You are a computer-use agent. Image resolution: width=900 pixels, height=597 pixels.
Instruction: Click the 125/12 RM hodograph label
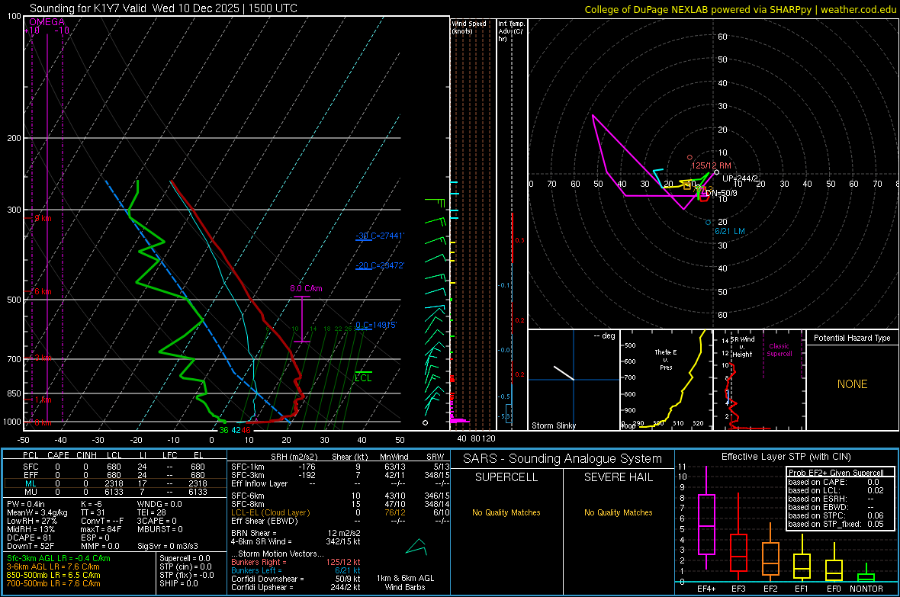click(x=711, y=165)
